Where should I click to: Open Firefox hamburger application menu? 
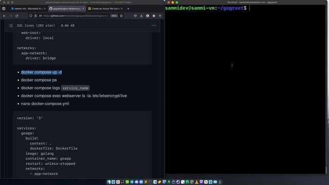coord(160,16)
